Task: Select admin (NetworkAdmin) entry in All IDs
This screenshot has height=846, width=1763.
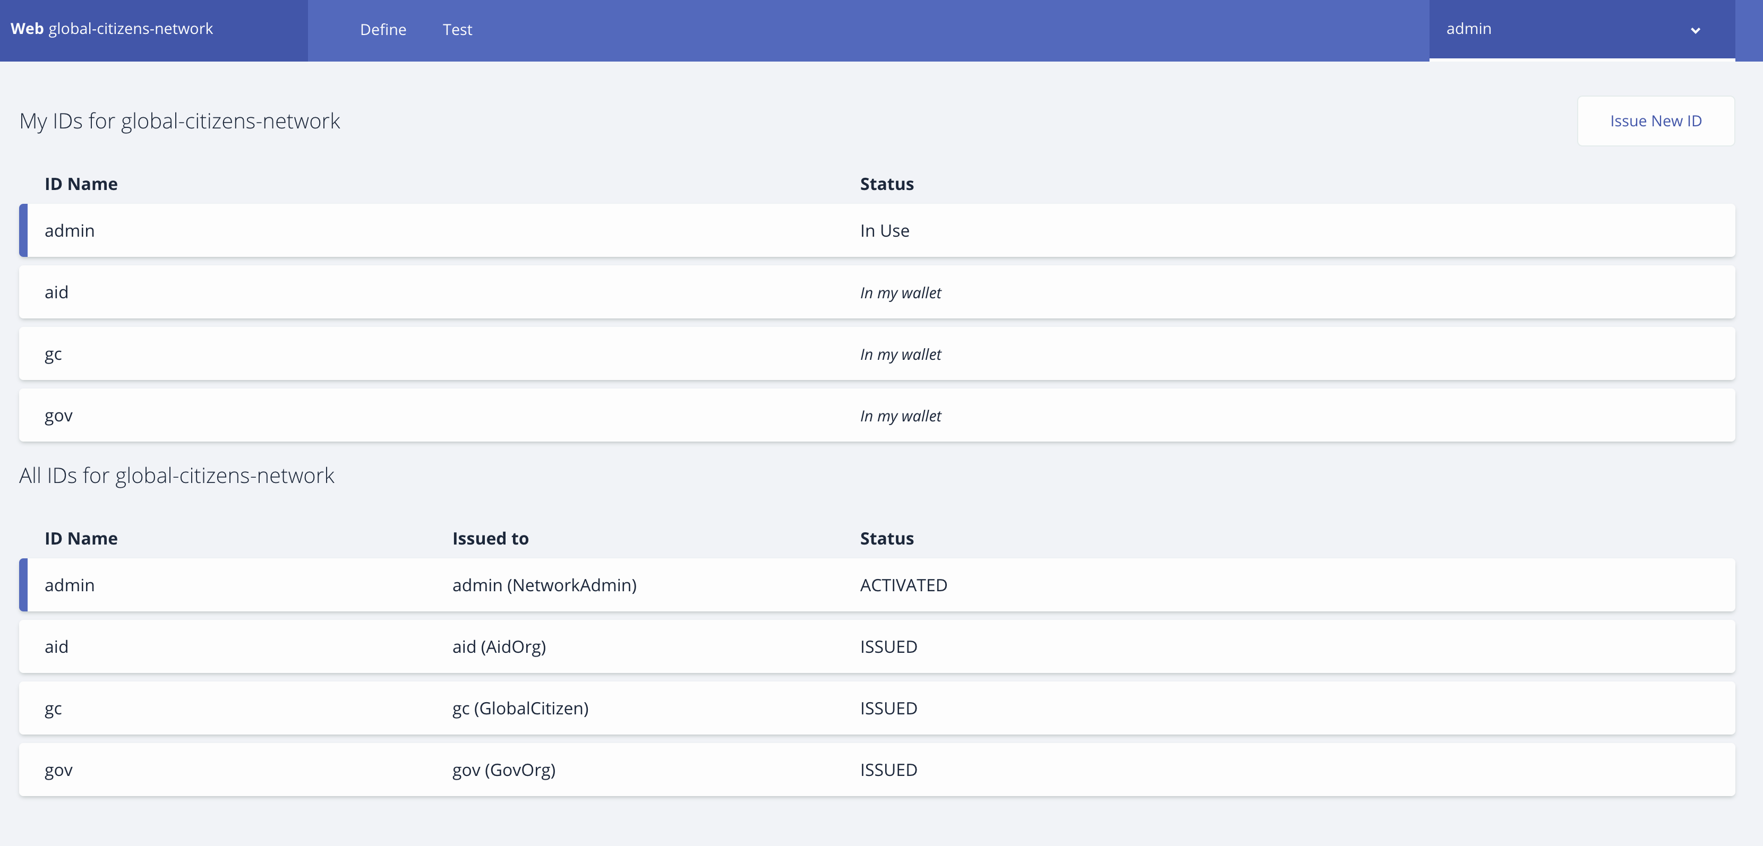Action: point(544,585)
